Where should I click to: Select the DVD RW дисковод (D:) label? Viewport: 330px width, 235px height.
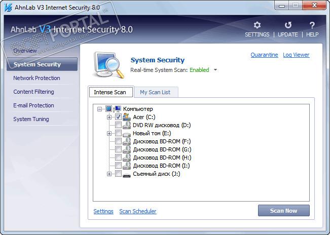click(162, 125)
